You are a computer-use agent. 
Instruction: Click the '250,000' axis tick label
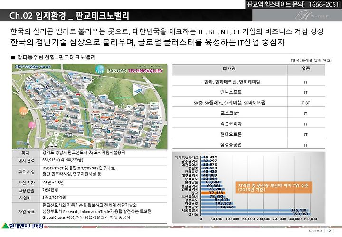point(279,219)
